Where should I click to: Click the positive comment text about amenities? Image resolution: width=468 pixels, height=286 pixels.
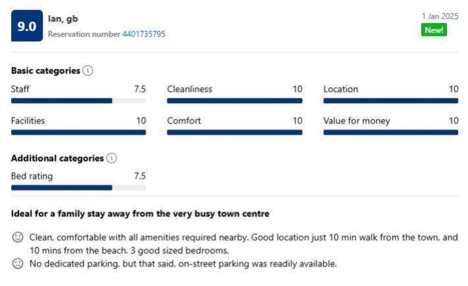tap(243, 244)
